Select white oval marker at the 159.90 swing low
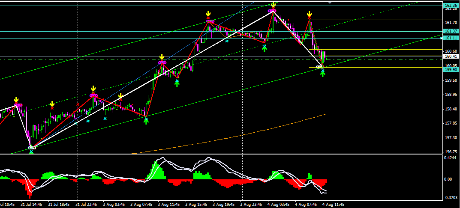 coord(319,67)
